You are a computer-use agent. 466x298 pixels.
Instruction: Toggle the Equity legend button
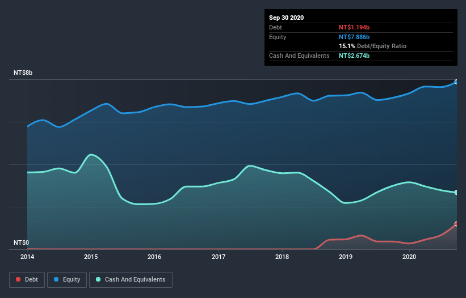[x=67, y=280]
